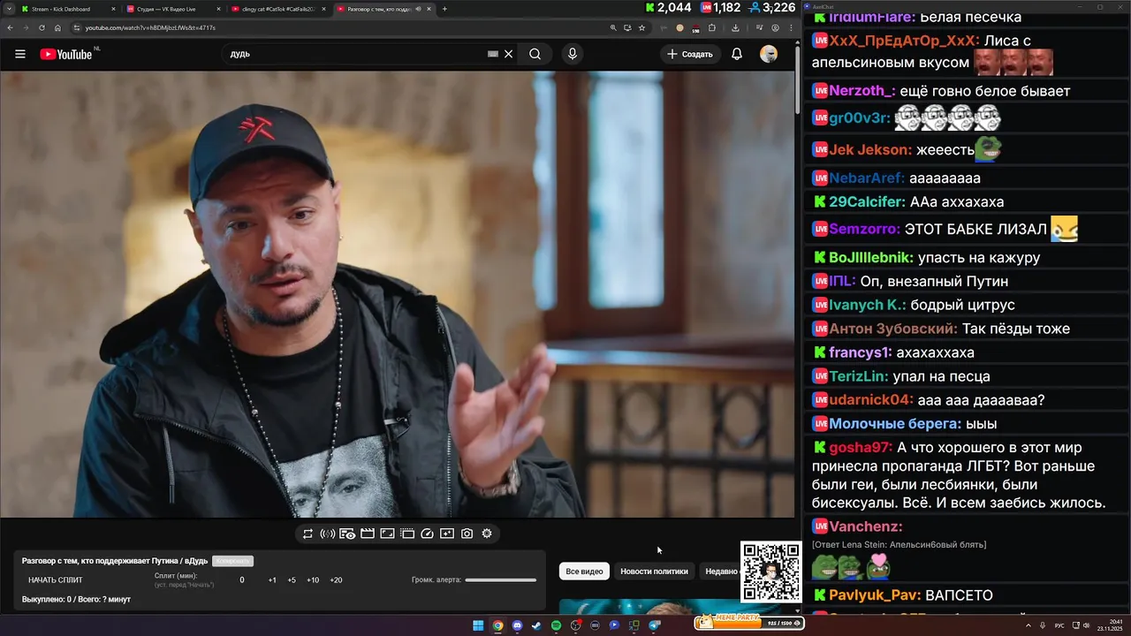Screen dimensions: 1131x636
Task: Click Антон Зубовский username in AxelChat
Action: [893, 329]
